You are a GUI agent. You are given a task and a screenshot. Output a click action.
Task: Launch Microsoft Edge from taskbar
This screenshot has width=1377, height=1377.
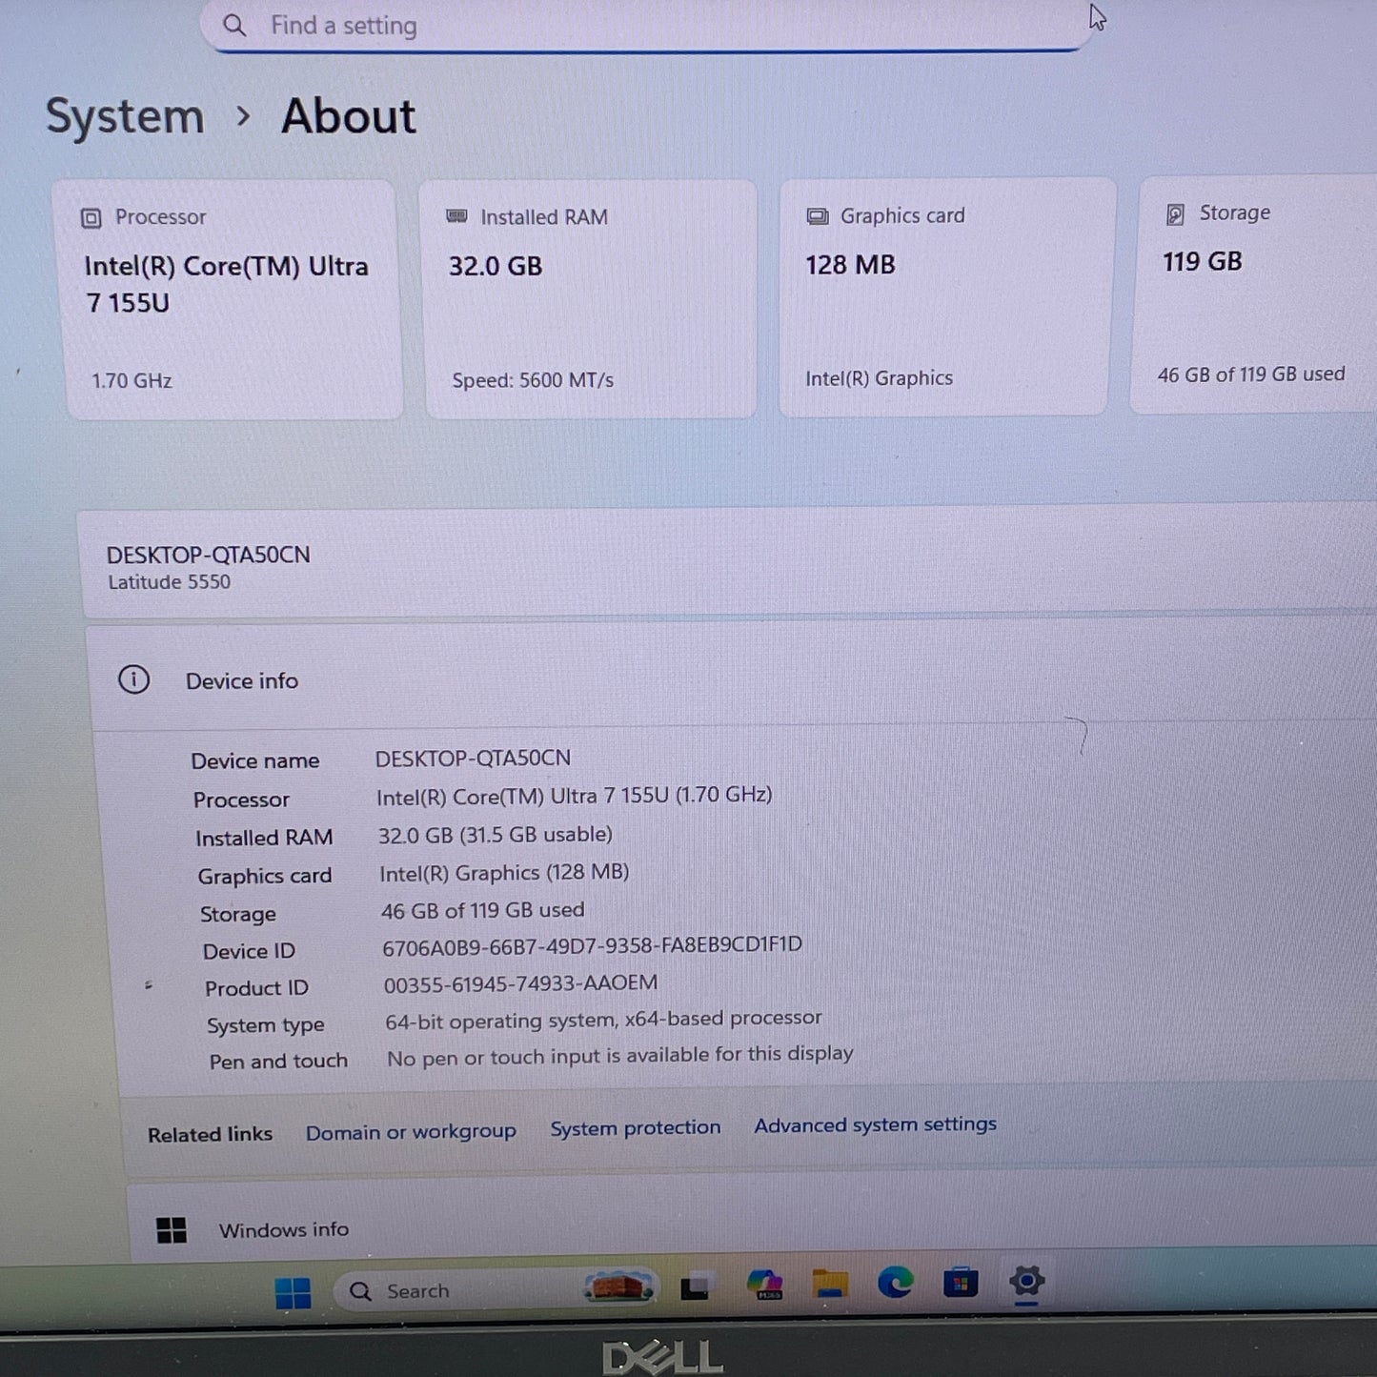[x=895, y=1284]
